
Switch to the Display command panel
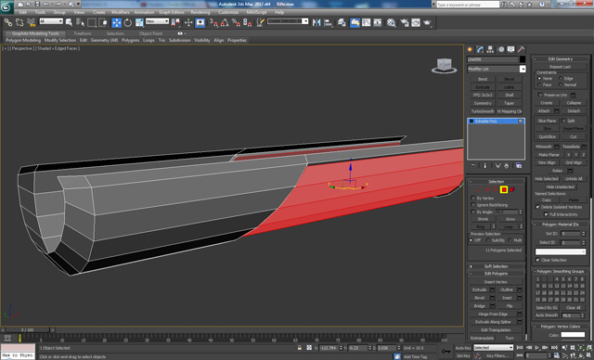click(511, 49)
